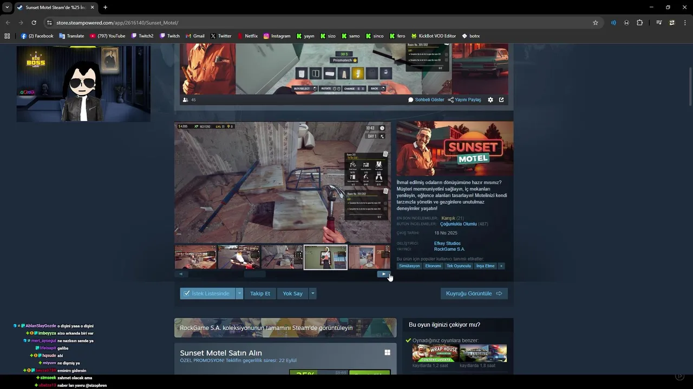Click the main gameplay screenshot
693x389 pixels.
pyautogui.click(x=282, y=183)
